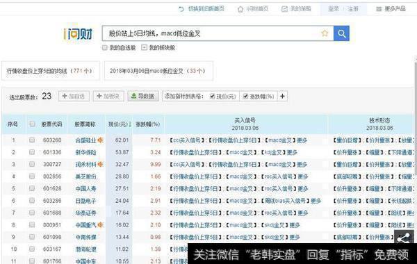Expand 更多 buy signals for row 603286

(x=316, y=201)
